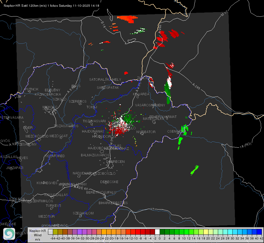The image size is (264, 243).
Task: Click the SÁROSPATAK city label
Action: 108,87
